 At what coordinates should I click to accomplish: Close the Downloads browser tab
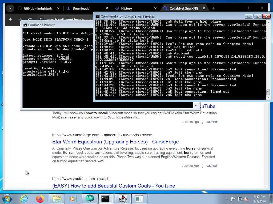[107, 8]
